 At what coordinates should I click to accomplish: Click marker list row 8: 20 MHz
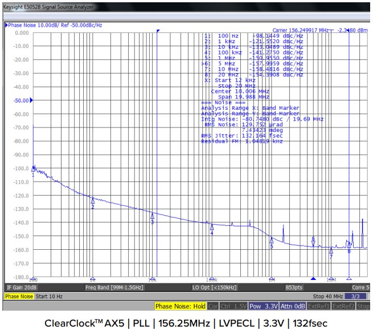pos(254,75)
